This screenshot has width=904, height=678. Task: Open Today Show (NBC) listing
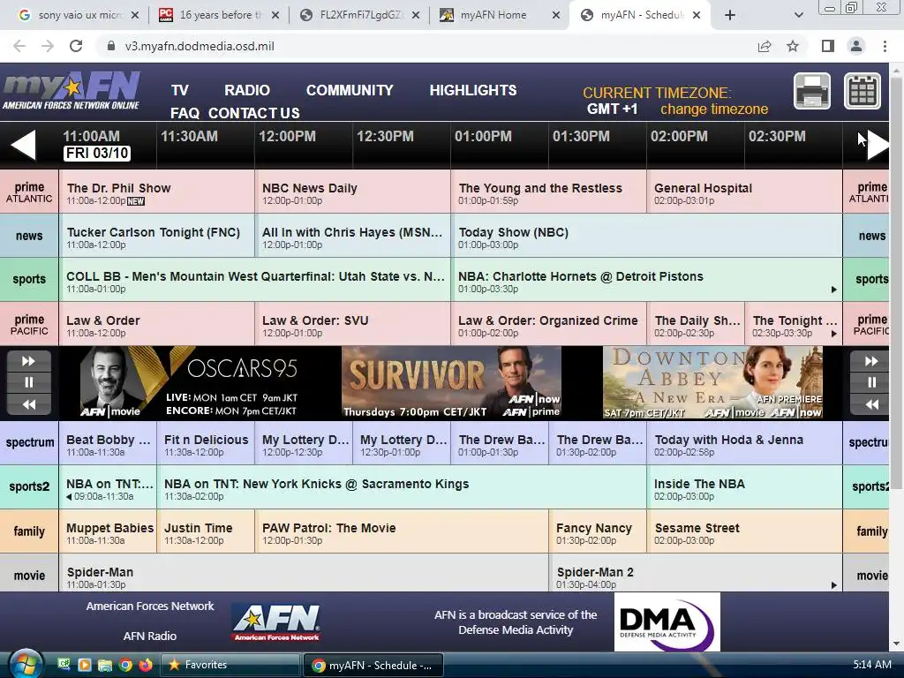click(x=647, y=236)
